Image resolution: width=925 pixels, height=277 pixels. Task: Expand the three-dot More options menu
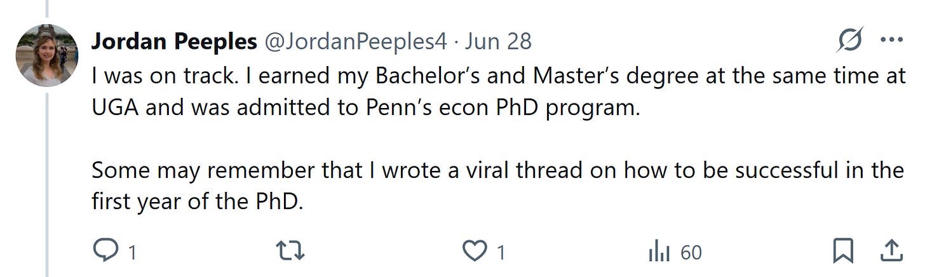891,41
